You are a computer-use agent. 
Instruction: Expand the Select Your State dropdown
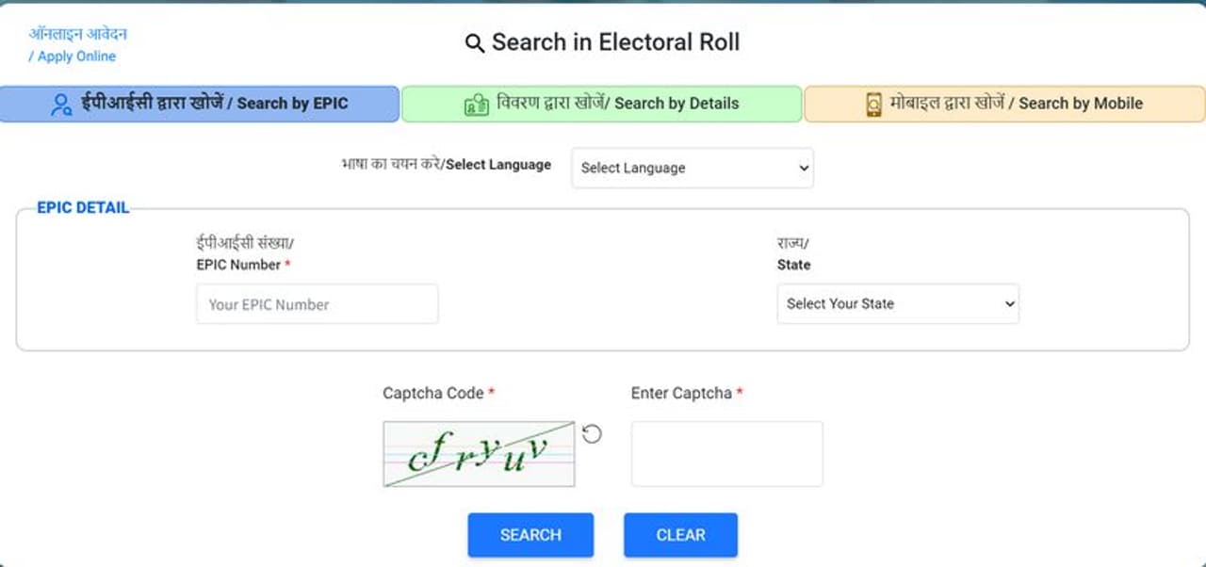point(898,304)
